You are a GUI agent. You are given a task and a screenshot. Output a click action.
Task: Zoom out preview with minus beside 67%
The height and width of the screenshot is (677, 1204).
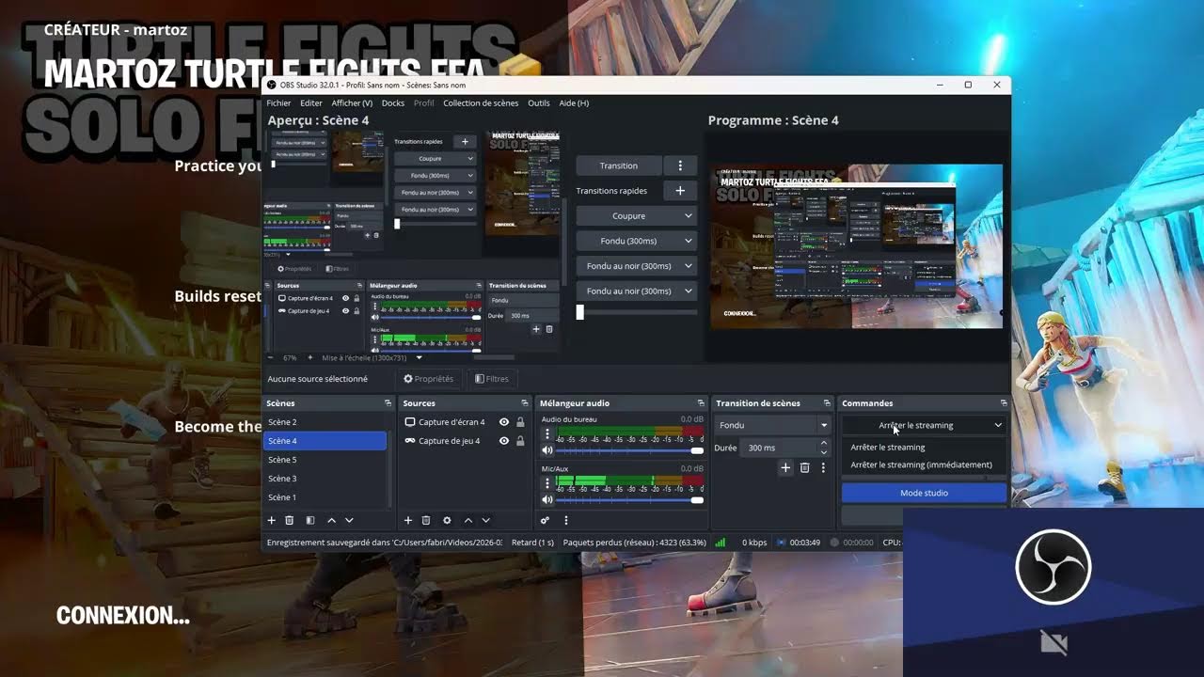click(271, 358)
